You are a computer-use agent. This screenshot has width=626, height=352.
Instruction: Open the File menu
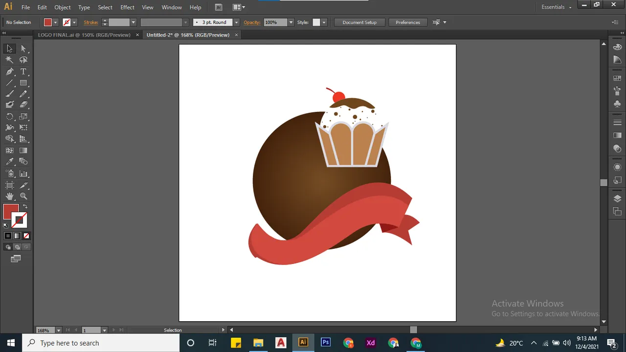(26, 7)
